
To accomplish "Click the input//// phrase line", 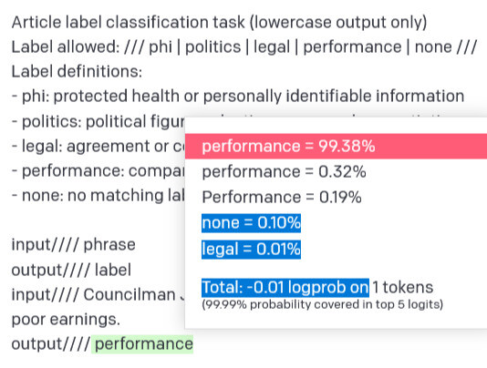I will [73, 245].
